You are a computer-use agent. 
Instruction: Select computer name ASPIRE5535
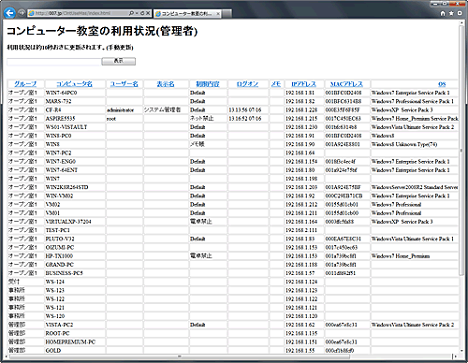coord(60,119)
